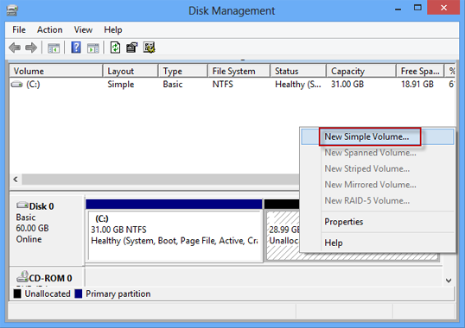Choose New Simple Volume... from context menu

tap(377, 136)
